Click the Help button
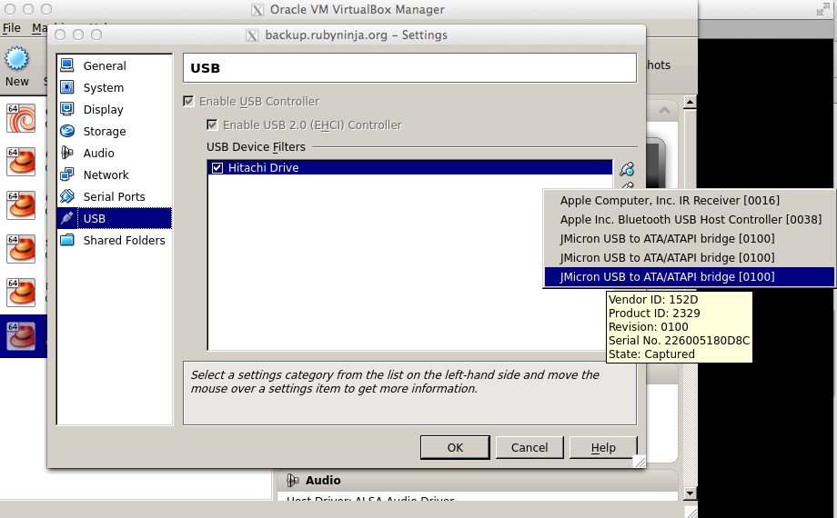 (x=603, y=448)
